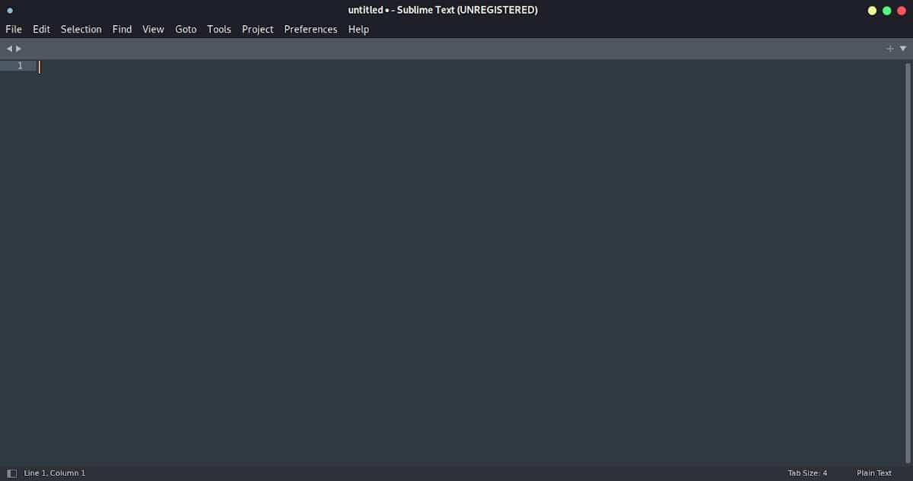Open the View menu
Image resolution: width=913 pixels, height=481 pixels.
pos(153,29)
